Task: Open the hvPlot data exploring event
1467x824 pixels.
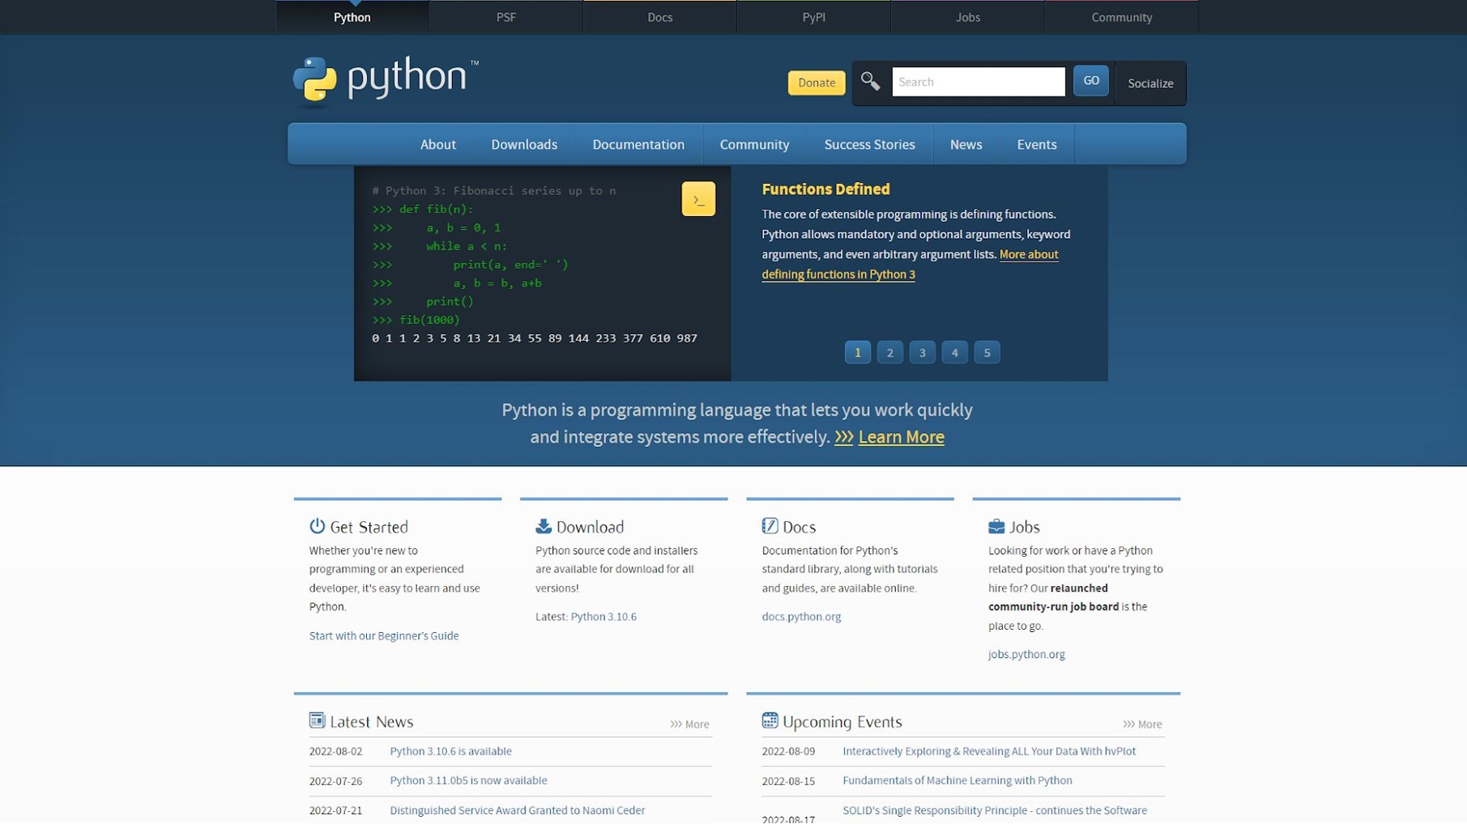Action: 989,751
